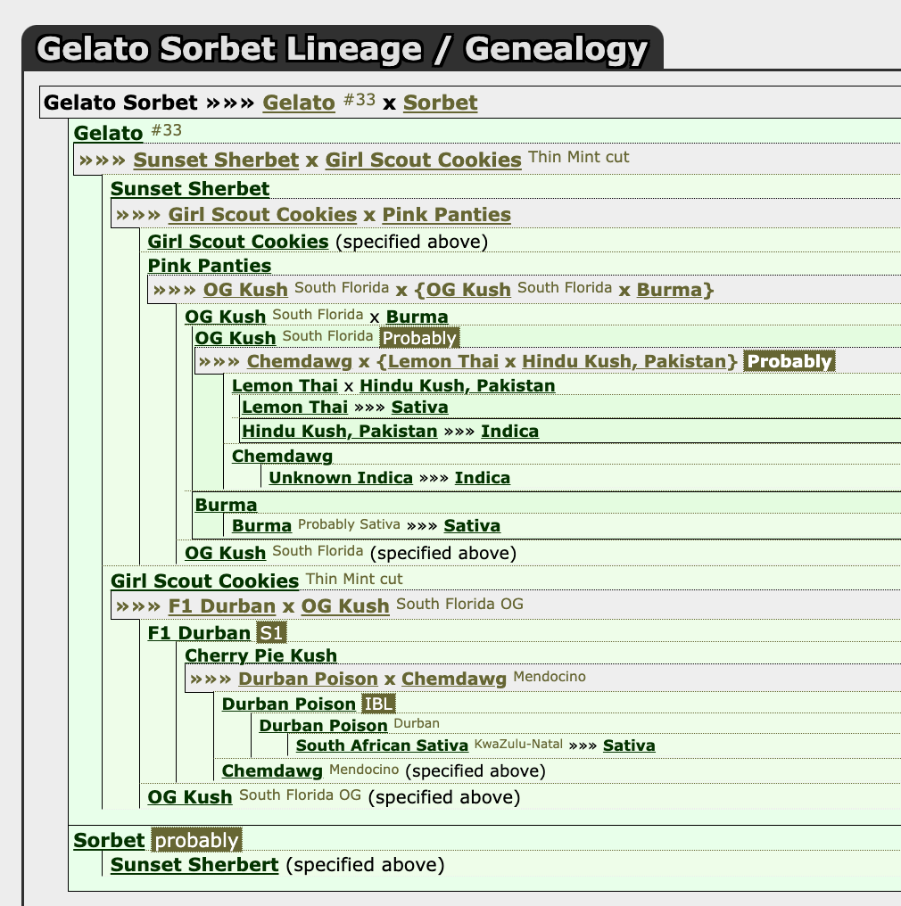Click Girl Scout Cookies in the "x Pink Panties" cross row
This screenshot has width=901, height=906.
(x=262, y=214)
